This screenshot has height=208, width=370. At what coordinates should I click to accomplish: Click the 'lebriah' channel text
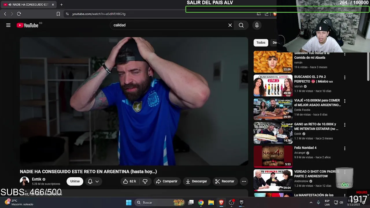pyautogui.click(x=298, y=86)
